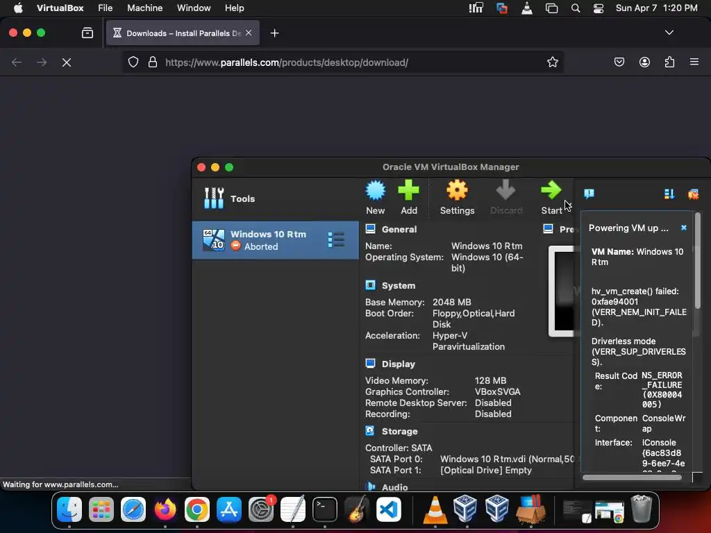The width and height of the screenshot is (711, 533).
Task: Click the Audio section header
Action: coord(394,487)
